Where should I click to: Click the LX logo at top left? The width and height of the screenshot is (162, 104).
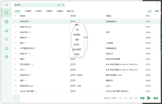[x=6, y=5]
